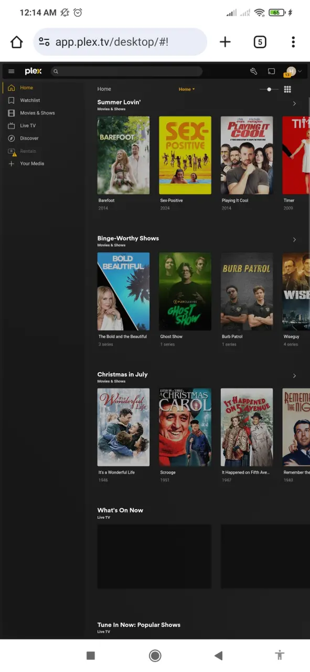Click the Plex search field
310x672 pixels.
(126, 71)
